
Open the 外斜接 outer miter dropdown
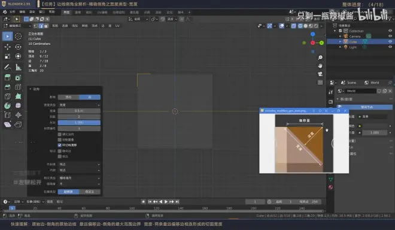click(79, 164)
